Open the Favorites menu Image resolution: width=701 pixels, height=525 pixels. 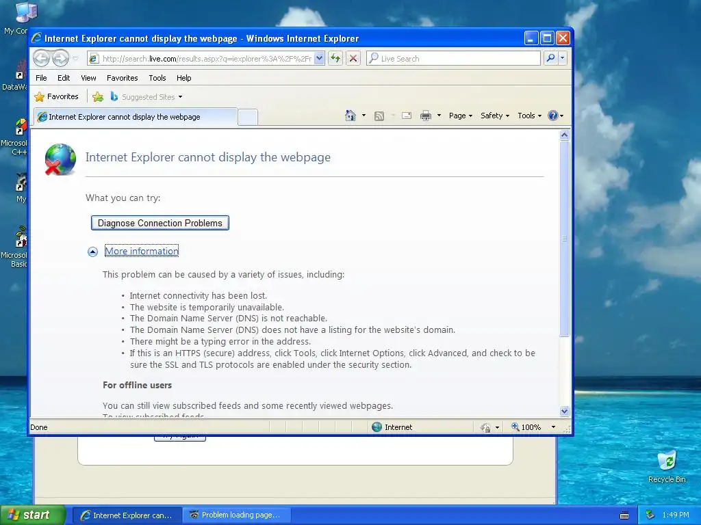pyautogui.click(x=122, y=78)
